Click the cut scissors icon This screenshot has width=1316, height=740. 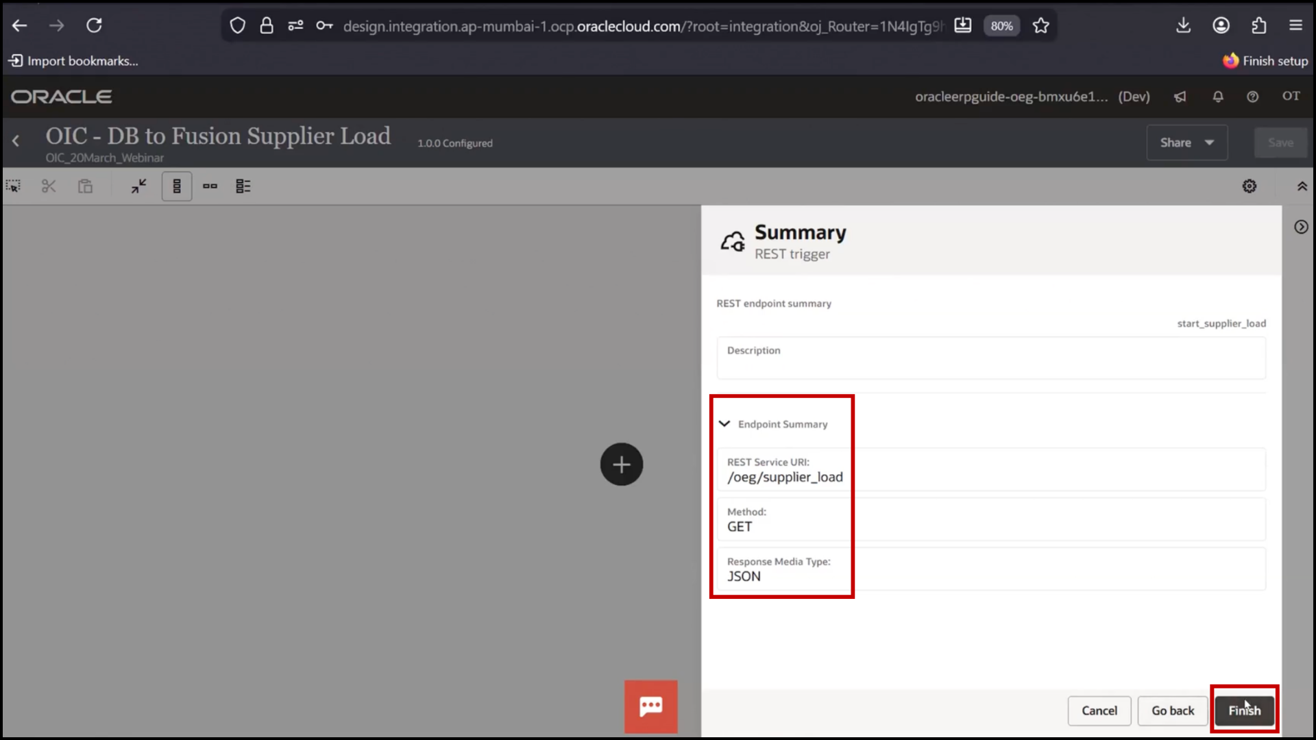click(49, 186)
